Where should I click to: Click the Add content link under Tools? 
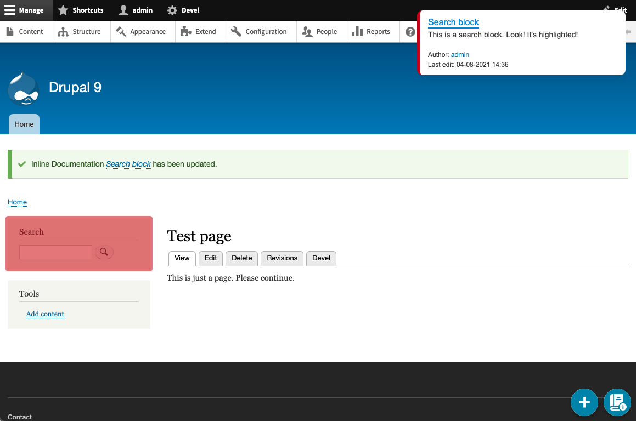tap(45, 314)
